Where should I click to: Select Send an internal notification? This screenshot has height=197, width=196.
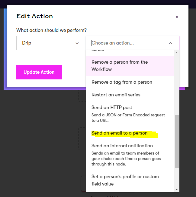(130, 155)
